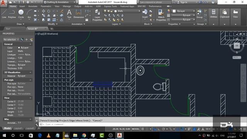Click Color ByLayer swatch in Properties palette
The image size is (247, 139).
pyautogui.click(x=19, y=47)
